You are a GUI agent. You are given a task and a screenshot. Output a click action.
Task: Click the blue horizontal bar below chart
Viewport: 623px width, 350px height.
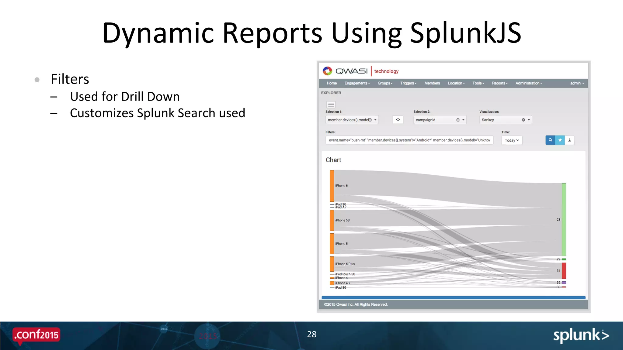click(x=453, y=298)
